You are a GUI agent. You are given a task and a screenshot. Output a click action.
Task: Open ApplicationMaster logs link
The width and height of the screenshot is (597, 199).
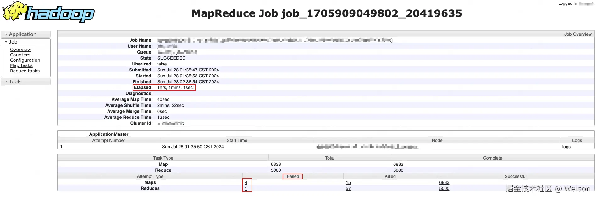[566, 147]
